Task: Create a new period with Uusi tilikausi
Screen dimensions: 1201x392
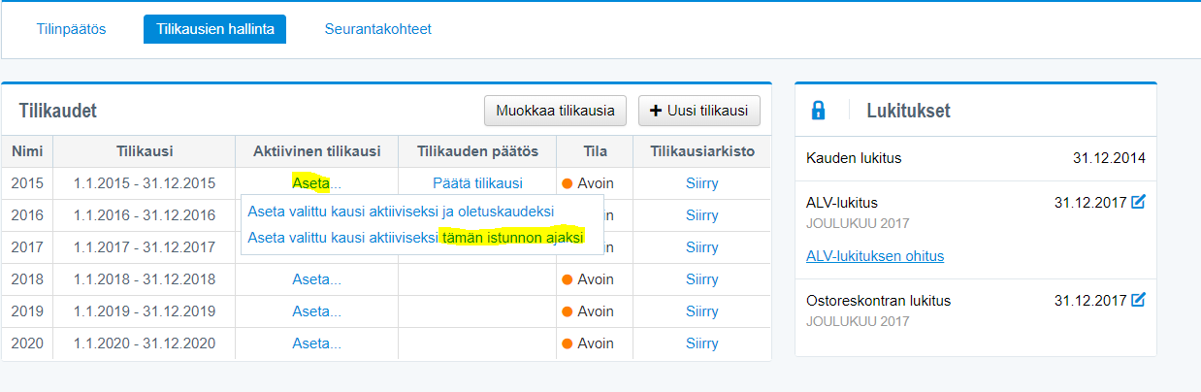Action: (x=698, y=111)
